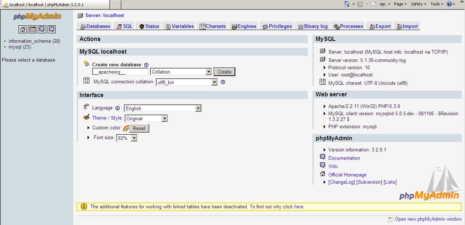Click the info icon in the yellow notice bar
Screen dimensions: 465x225
(84, 207)
